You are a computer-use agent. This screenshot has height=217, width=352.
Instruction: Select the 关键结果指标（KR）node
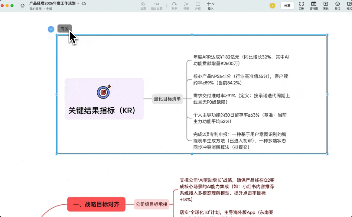[x=104, y=99]
